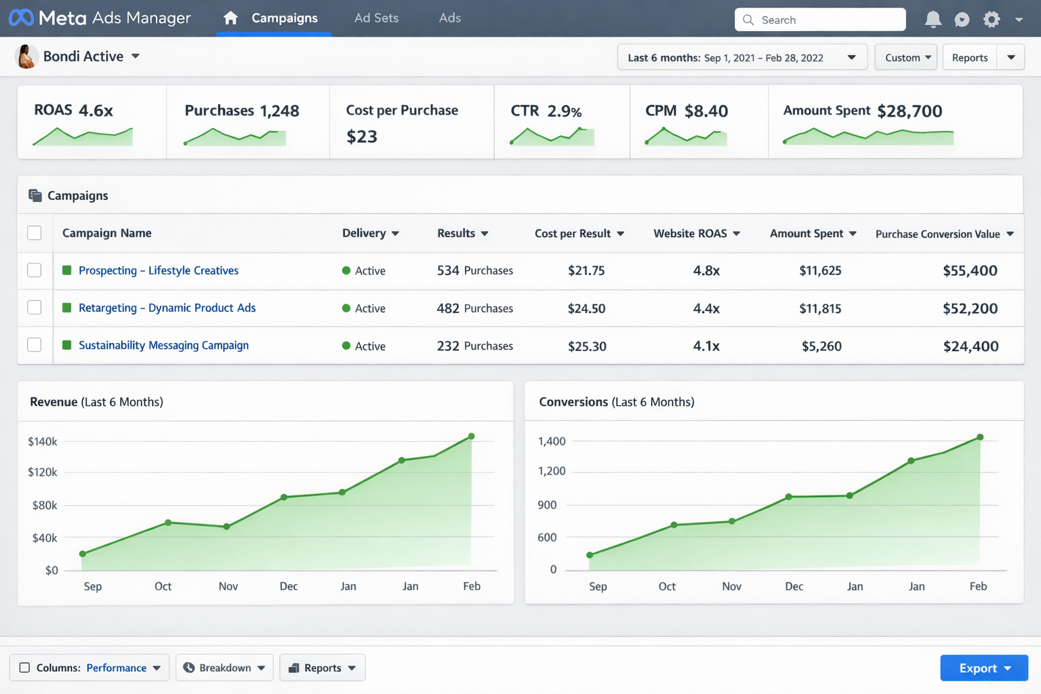Open the settings gear

coord(990,19)
